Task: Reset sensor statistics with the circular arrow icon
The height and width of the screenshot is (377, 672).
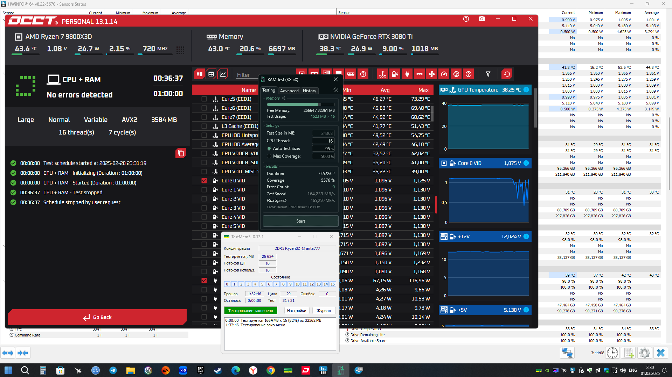Action: pyautogui.click(x=507, y=74)
